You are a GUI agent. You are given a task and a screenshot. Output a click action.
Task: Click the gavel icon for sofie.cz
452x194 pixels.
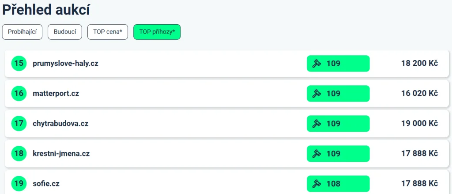click(316, 183)
